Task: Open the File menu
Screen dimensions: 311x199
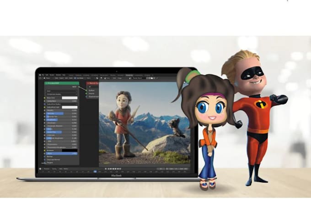Action: click(43, 75)
